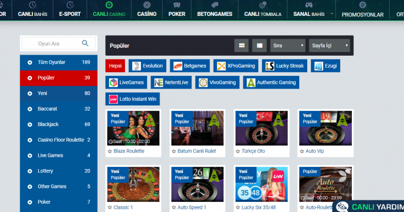404x212 pixels.
Task: Open Classic 1 game thumbnail
Action: pos(133,184)
